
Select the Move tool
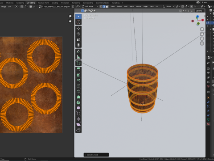tap(78, 28)
